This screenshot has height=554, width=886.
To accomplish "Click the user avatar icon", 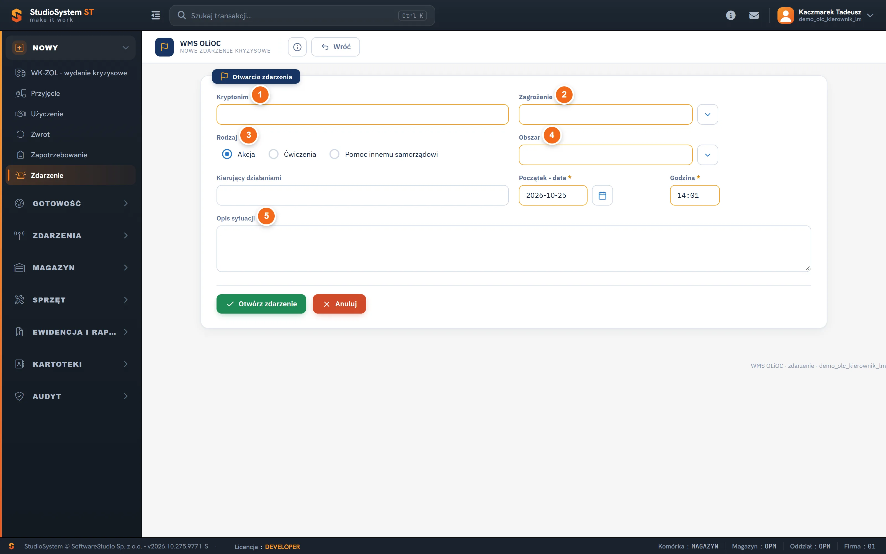I will click(x=785, y=16).
